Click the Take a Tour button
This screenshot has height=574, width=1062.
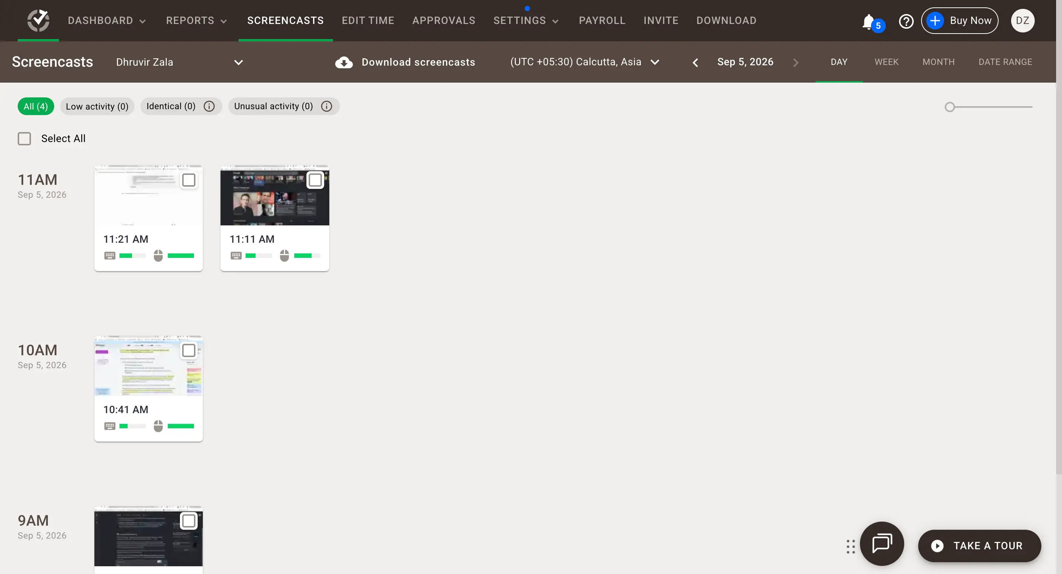point(979,546)
